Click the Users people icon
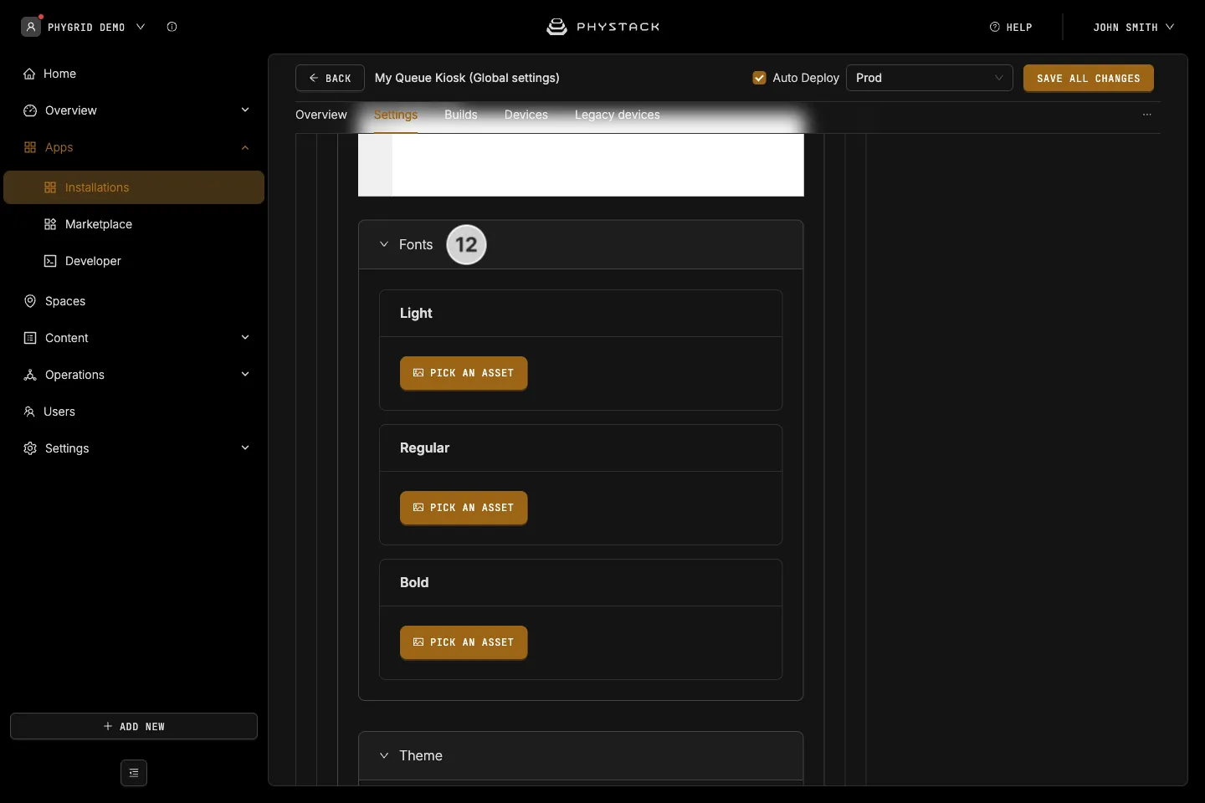This screenshot has height=803, width=1205. pos(29,412)
